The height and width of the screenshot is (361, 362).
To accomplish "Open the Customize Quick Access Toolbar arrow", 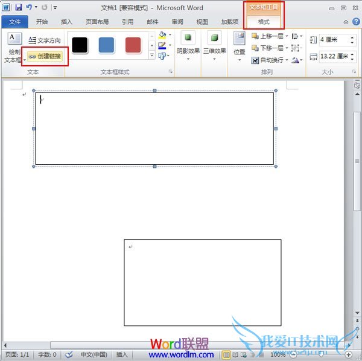I will pos(55,8).
